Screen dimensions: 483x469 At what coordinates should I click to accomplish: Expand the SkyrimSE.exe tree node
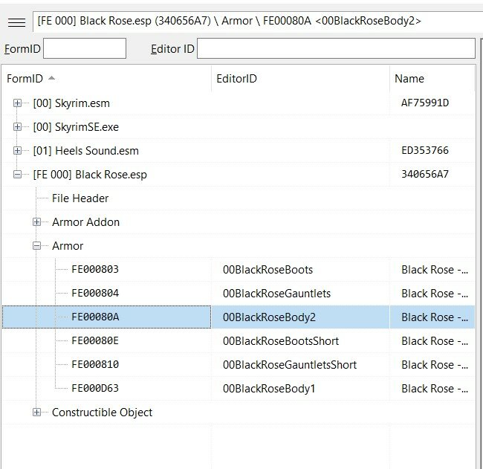click(18, 127)
